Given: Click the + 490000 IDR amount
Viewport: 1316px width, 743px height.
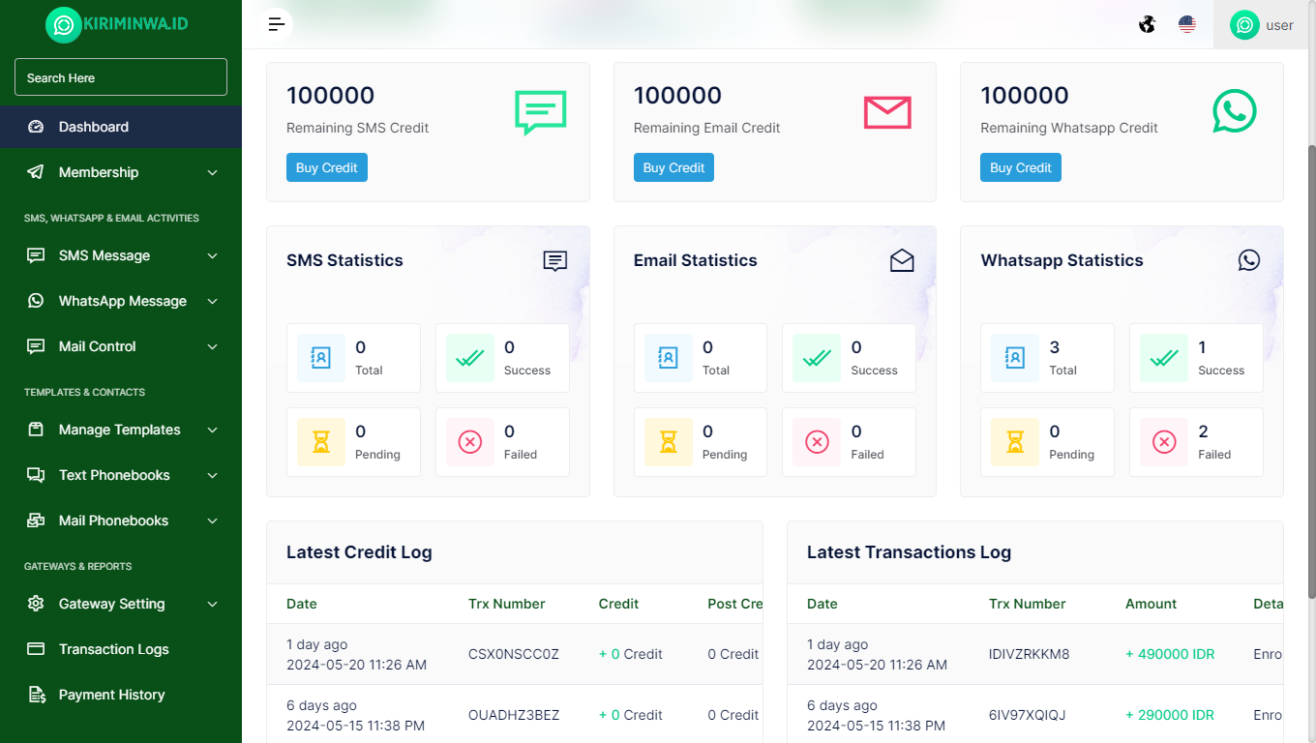Looking at the screenshot, I should (x=1170, y=654).
